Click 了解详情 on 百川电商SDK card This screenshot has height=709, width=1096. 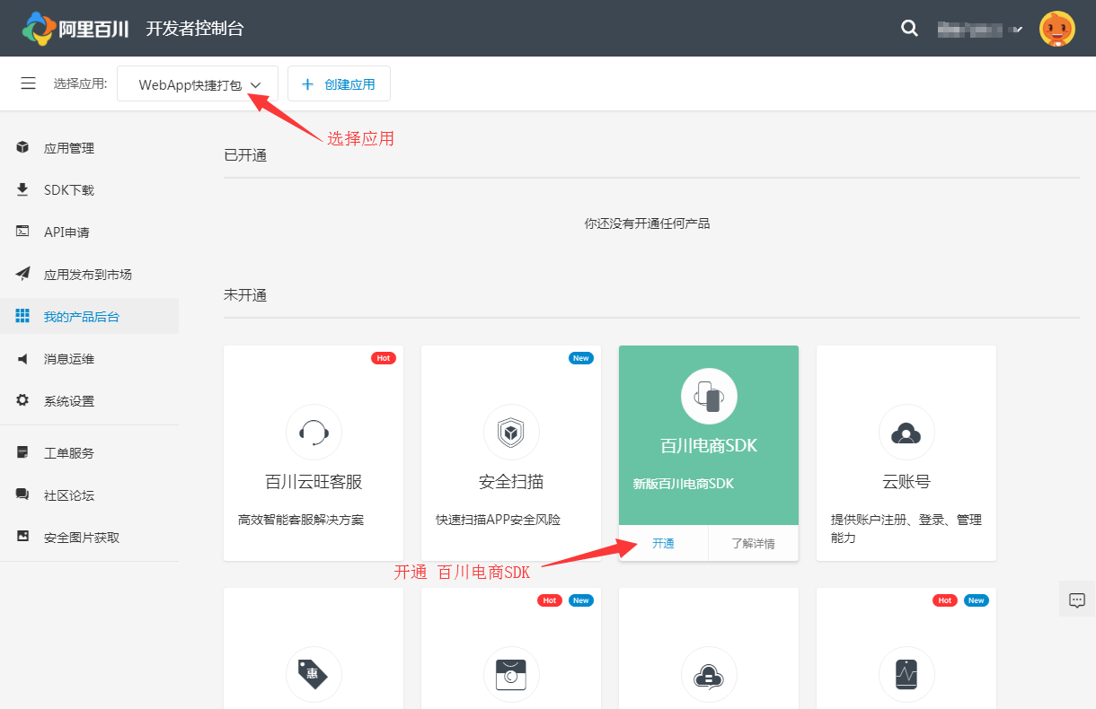coord(753,544)
